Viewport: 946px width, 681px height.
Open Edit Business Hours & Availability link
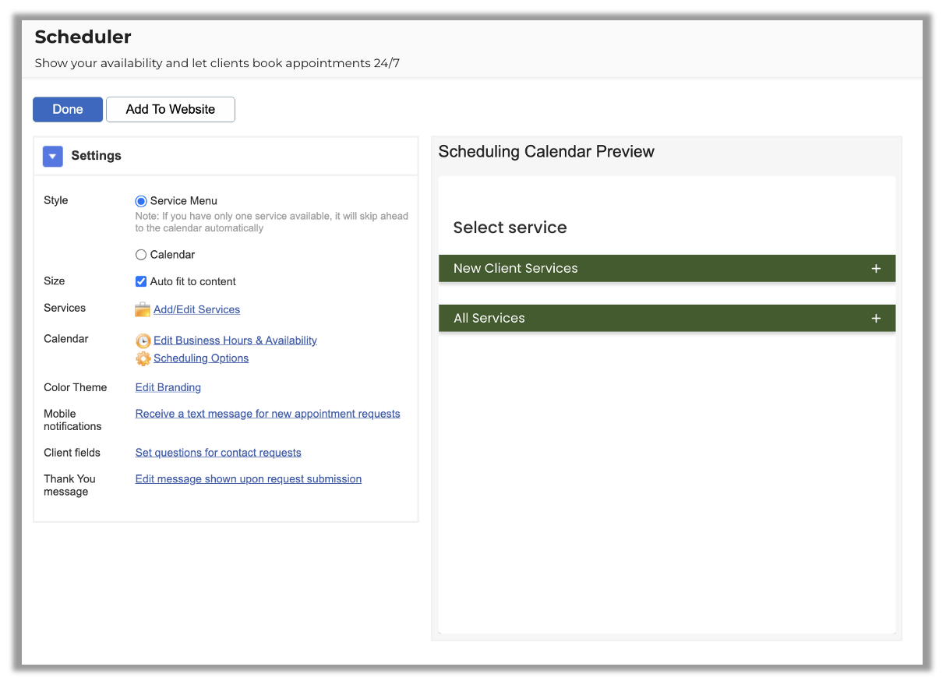tap(235, 340)
